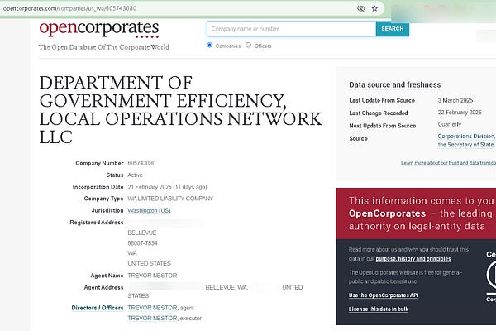
Task: Select the postal code 98007-7834
Action: (x=142, y=243)
